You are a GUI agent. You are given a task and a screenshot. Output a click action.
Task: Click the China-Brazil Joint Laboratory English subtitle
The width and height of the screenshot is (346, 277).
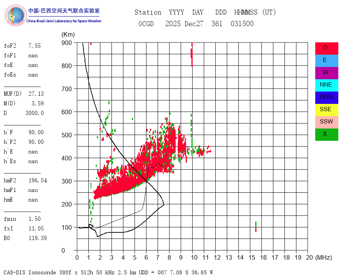pos(64,21)
